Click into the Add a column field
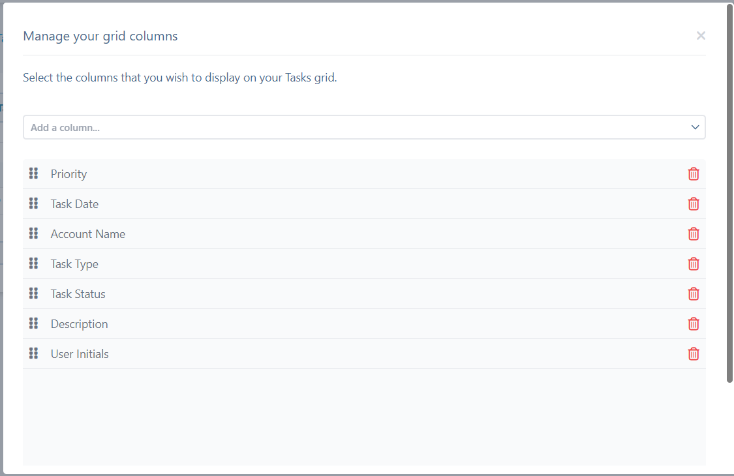This screenshot has height=476, width=734. point(364,127)
